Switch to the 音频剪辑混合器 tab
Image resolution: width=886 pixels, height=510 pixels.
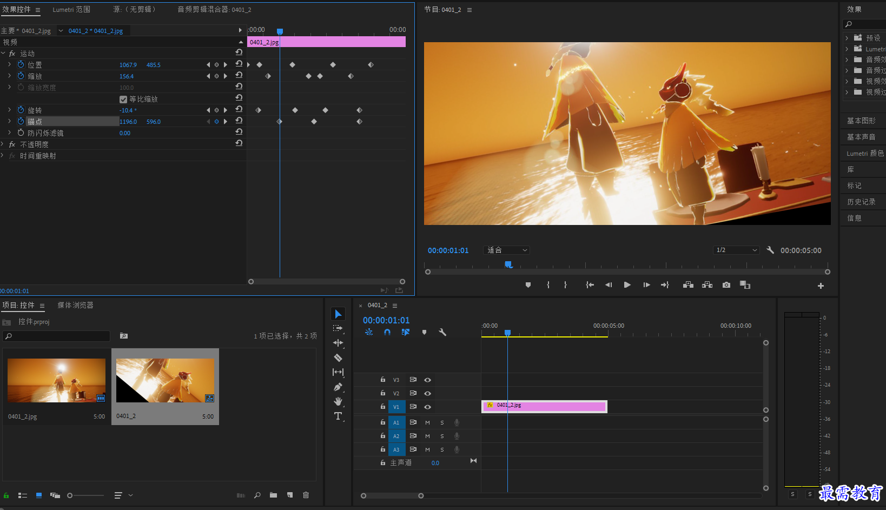pos(214,9)
